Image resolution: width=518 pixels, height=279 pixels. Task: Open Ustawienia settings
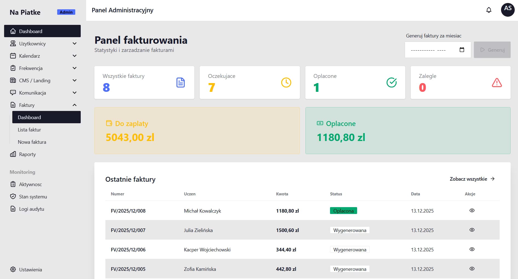click(42, 269)
